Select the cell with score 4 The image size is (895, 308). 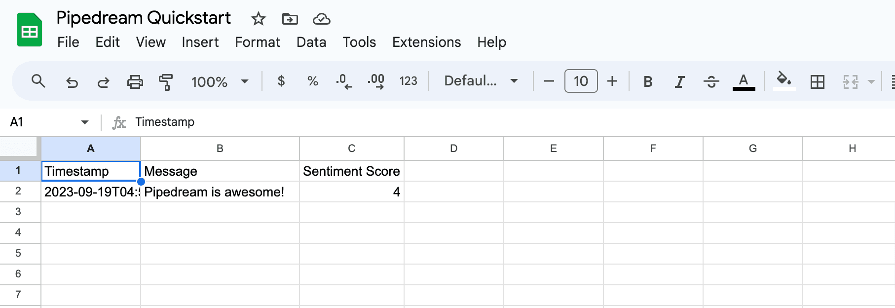coord(352,192)
